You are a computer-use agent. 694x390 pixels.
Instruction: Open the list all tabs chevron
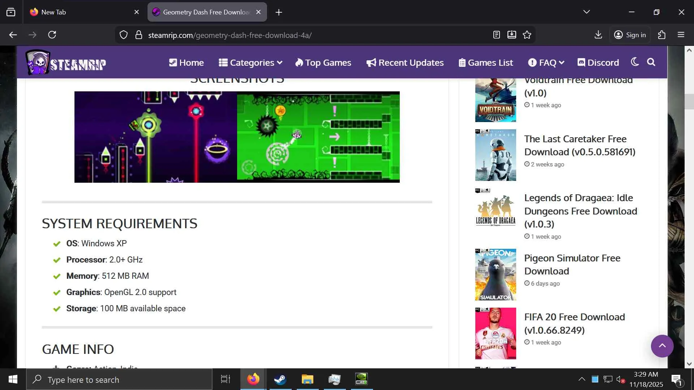pyautogui.click(x=586, y=12)
